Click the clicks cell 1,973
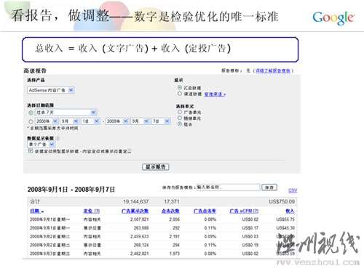 click(x=175, y=254)
